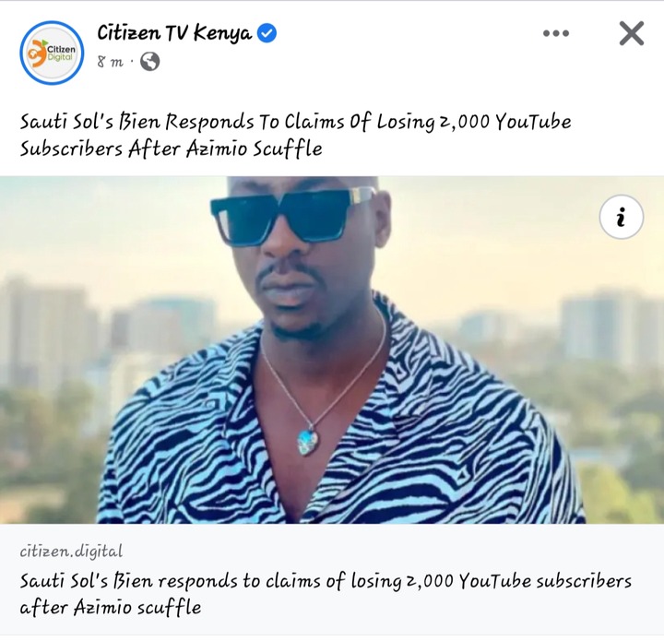This screenshot has height=641, width=664.
Task: Open the citizen.digital domain link
Action: tap(71, 552)
